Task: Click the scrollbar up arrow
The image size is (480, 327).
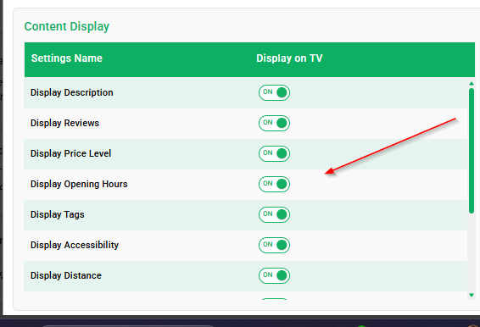Action: pos(472,84)
